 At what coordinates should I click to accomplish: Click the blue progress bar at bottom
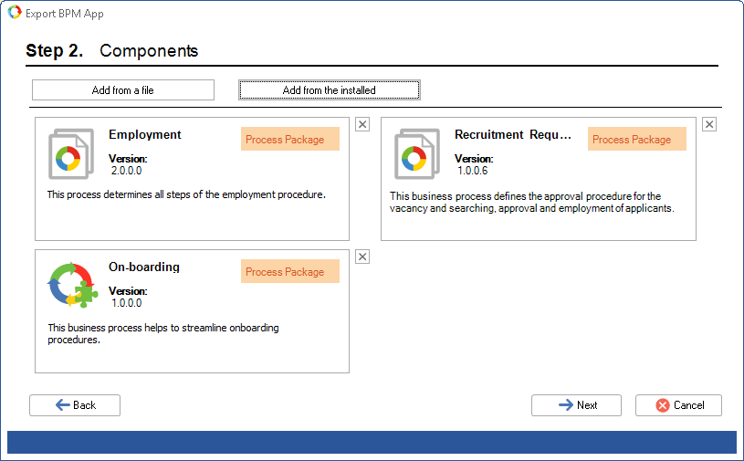372,443
